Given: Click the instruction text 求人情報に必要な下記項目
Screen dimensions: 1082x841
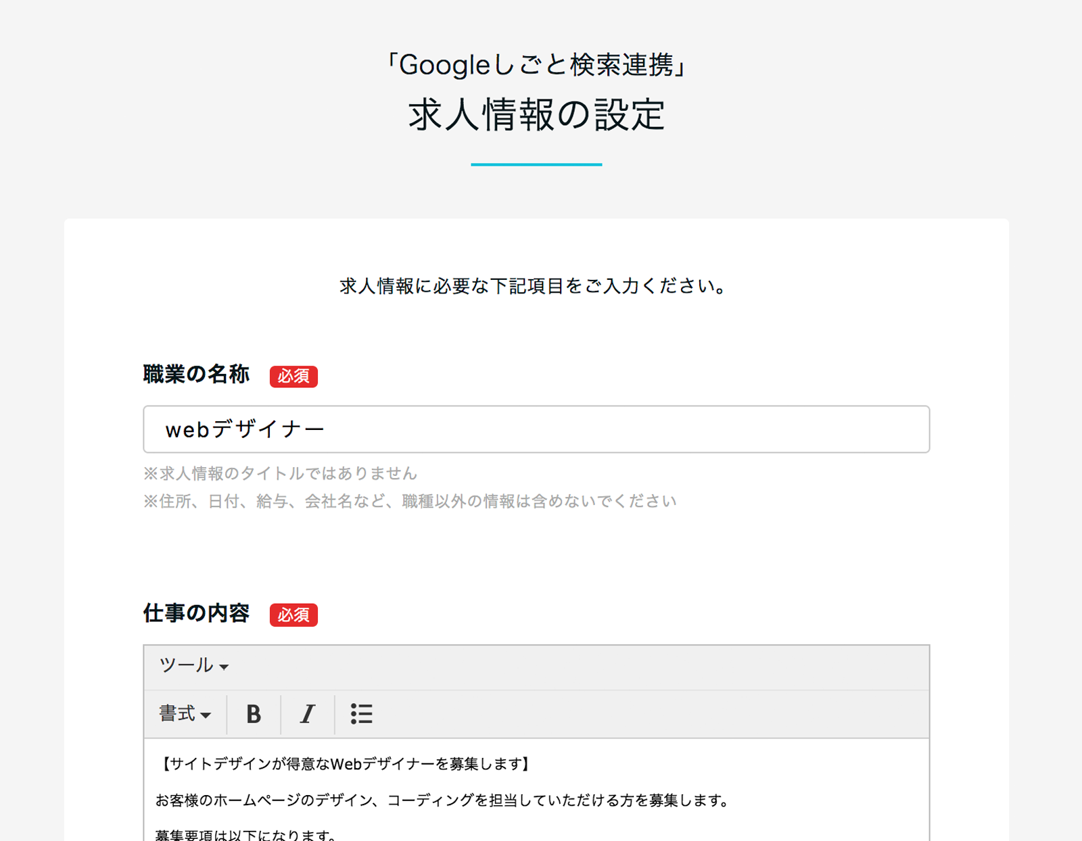Looking at the screenshot, I should pos(534,287).
